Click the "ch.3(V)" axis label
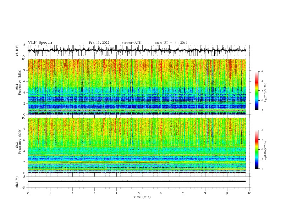Screen dimensions: 281x217 [x=17, y=182]
